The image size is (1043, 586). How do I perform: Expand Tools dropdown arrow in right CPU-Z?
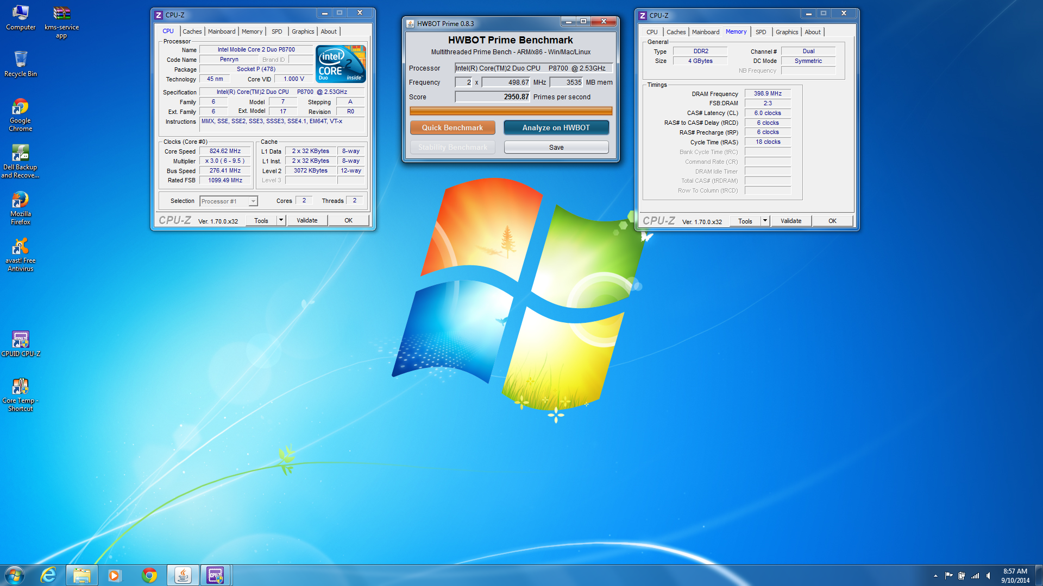[x=765, y=221]
